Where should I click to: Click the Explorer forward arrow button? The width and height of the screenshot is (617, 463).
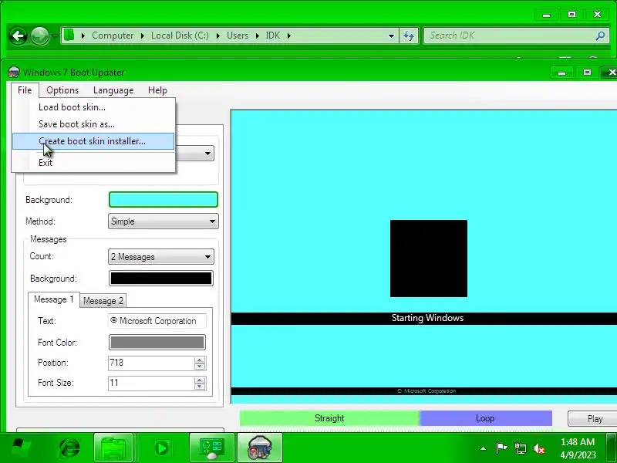pos(39,36)
